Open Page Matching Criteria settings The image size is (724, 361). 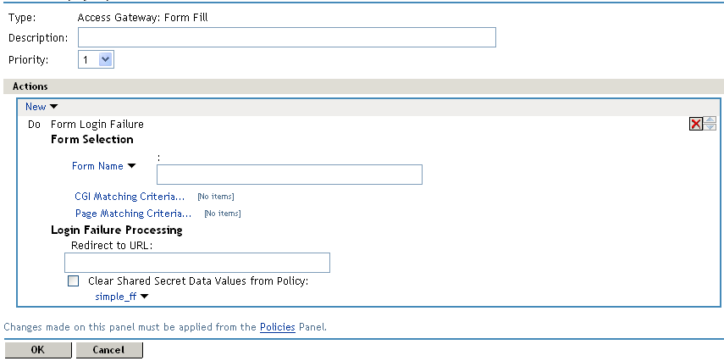coord(133,214)
